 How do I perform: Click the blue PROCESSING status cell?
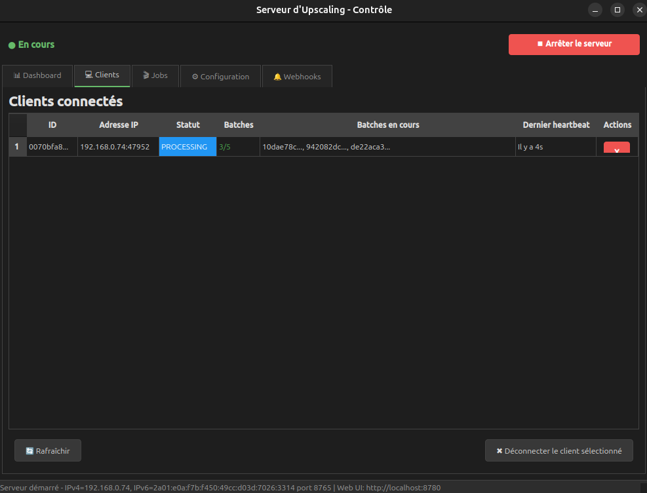(187, 147)
